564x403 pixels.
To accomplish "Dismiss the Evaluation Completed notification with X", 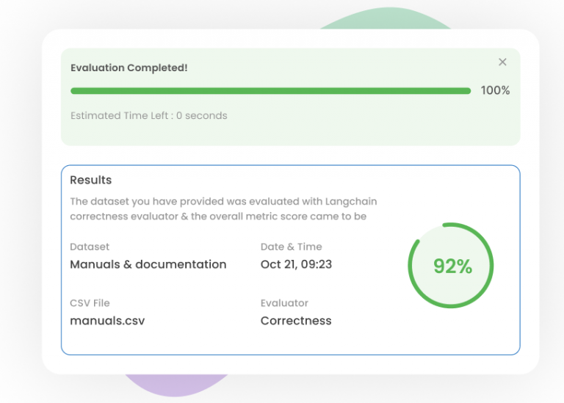I will coord(502,62).
